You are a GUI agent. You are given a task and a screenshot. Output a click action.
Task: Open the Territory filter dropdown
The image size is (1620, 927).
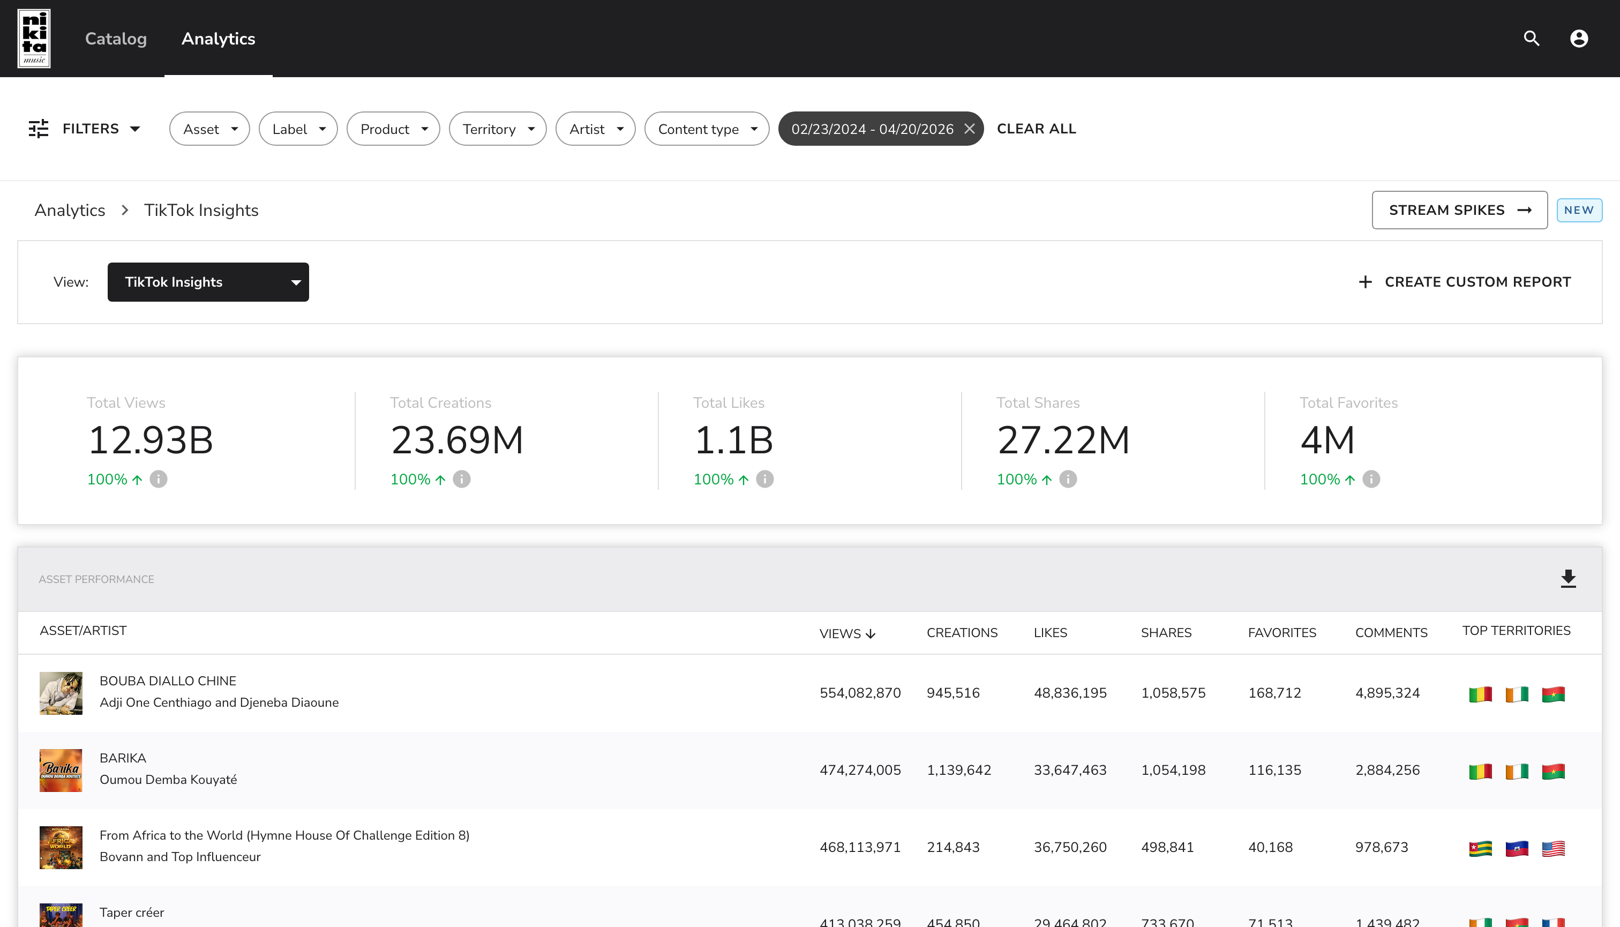click(498, 129)
